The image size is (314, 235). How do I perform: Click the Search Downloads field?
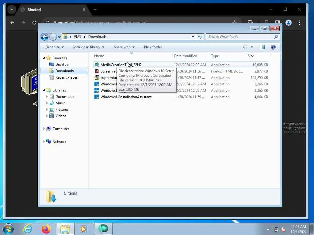tap(243, 37)
